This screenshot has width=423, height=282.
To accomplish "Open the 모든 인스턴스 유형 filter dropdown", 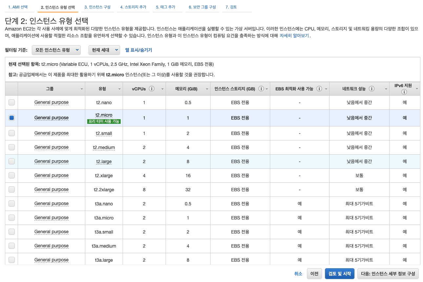I will [x=56, y=50].
